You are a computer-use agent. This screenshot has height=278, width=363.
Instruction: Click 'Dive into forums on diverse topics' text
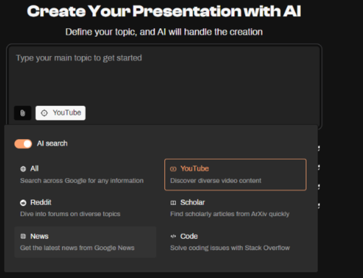(70, 214)
